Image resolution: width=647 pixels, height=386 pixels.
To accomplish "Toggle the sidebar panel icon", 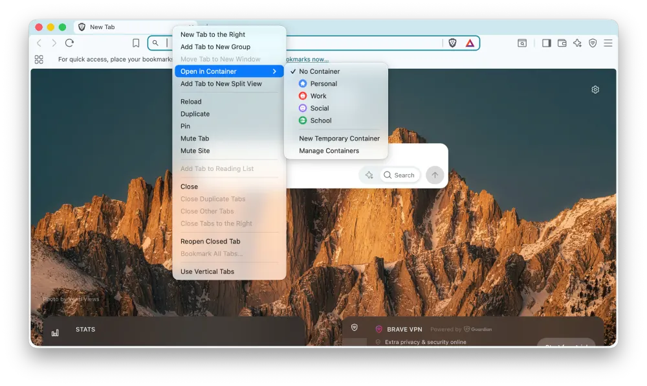I will coord(546,43).
